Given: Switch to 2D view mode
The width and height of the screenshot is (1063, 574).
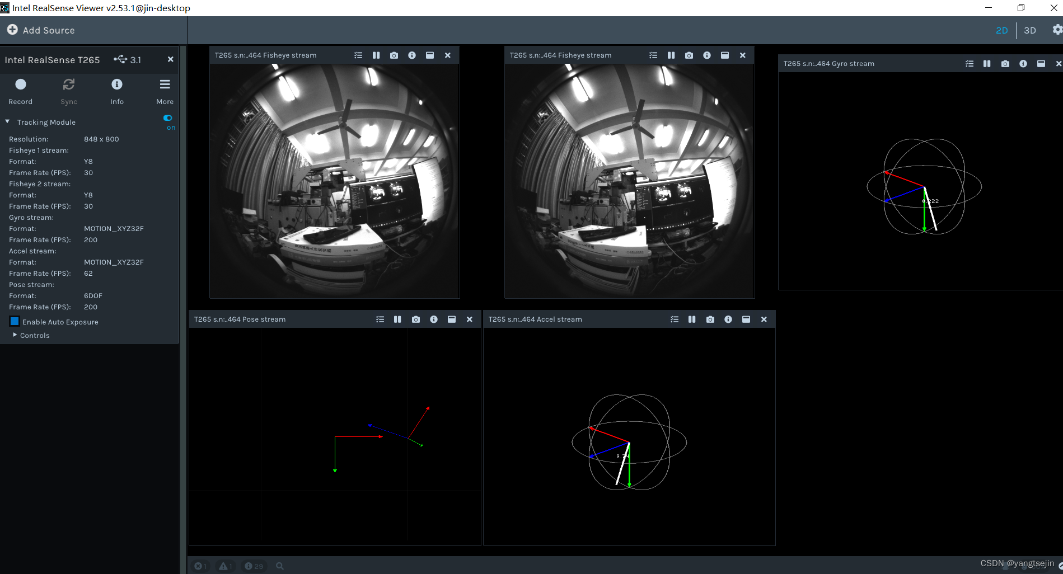Looking at the screenshot, I should pyautogui.click(x=1002, y=30).
